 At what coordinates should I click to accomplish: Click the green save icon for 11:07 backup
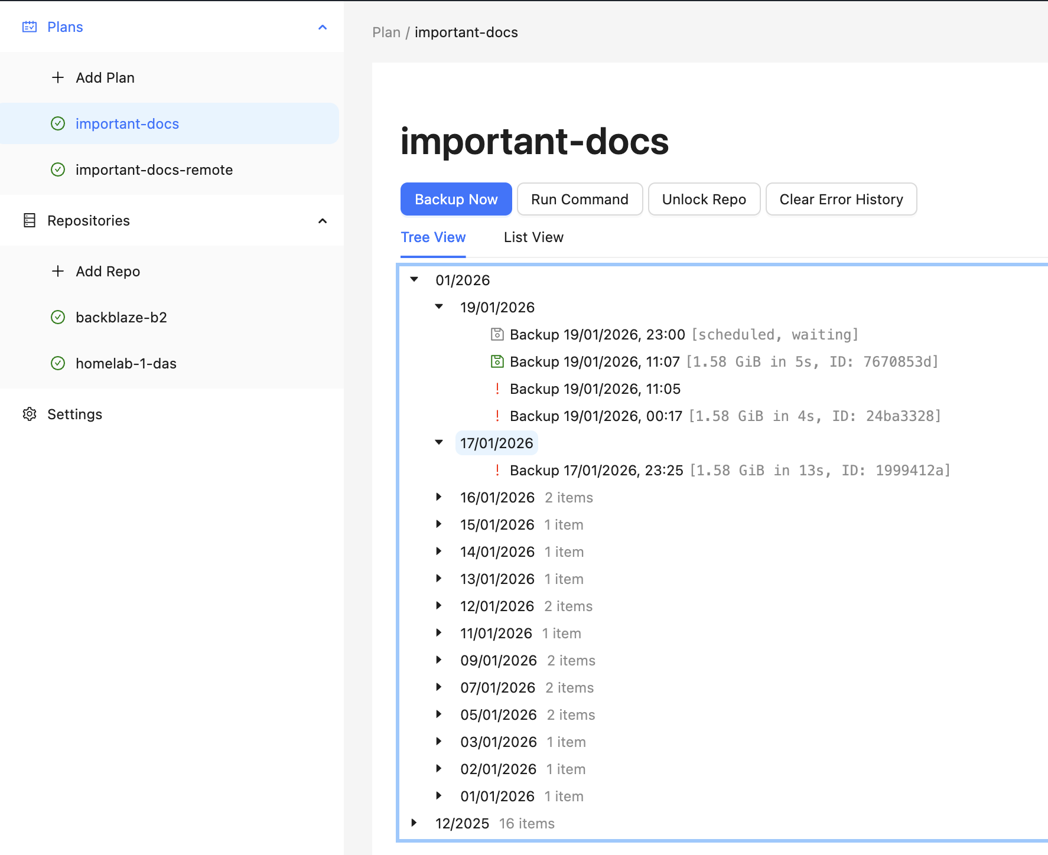pyautogui.click(x=497, y=361)
